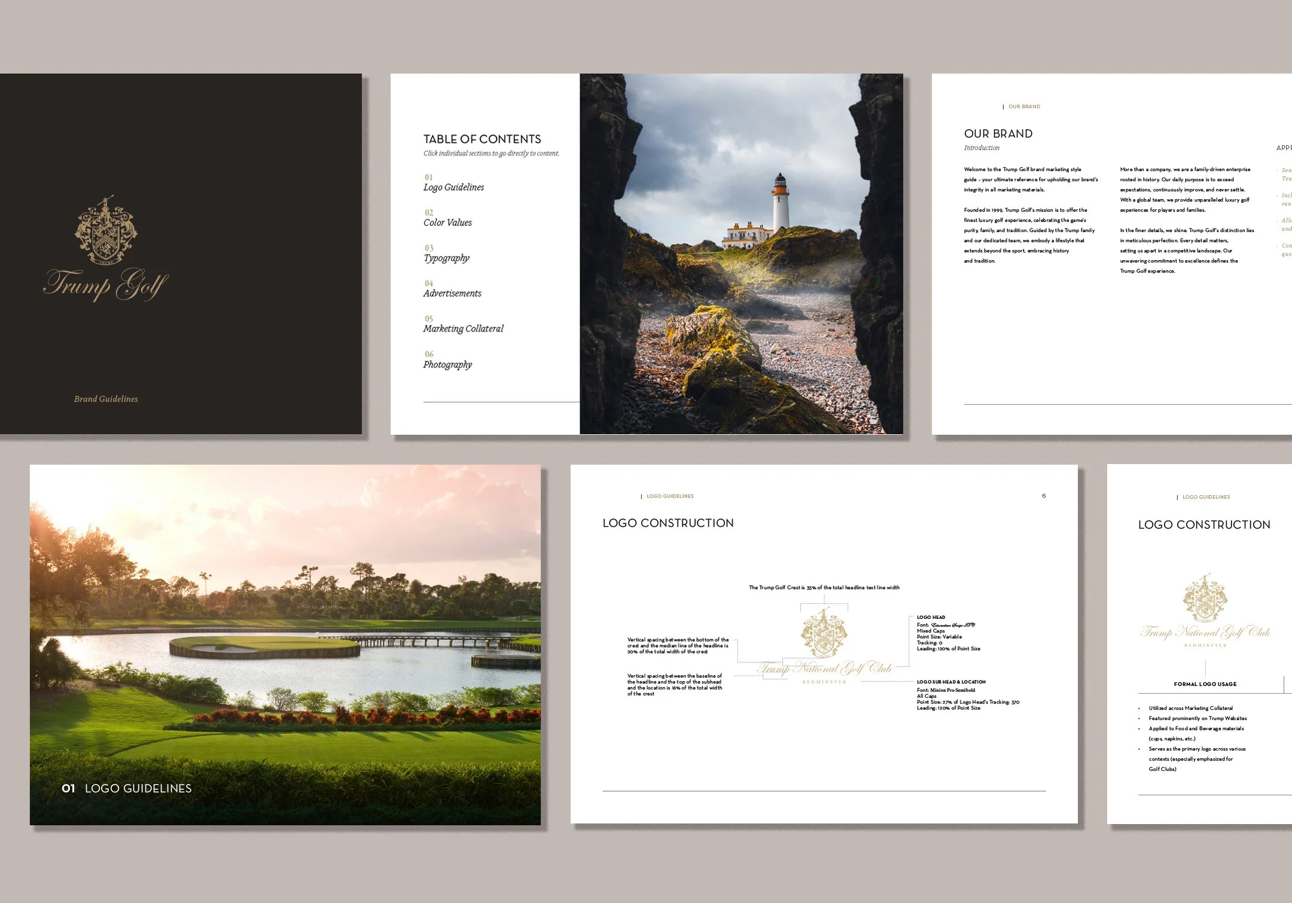
Task: Click the Logo Head specification label
Action: pos(931,617)
